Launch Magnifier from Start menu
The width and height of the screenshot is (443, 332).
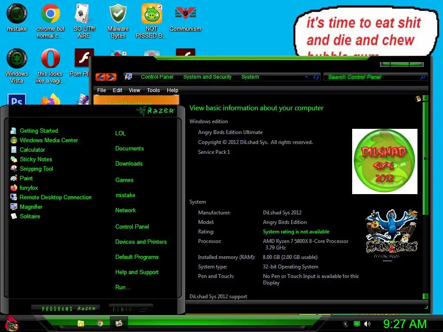tap(26, 207)
